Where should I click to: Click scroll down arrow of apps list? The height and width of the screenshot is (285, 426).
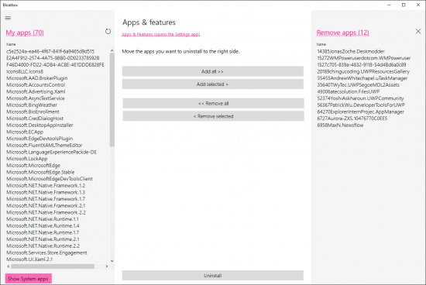coord(112,261)
